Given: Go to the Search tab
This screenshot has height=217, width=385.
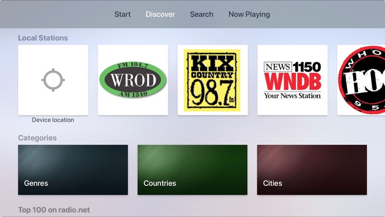Looking at the screenshot, I should point(202,14).
